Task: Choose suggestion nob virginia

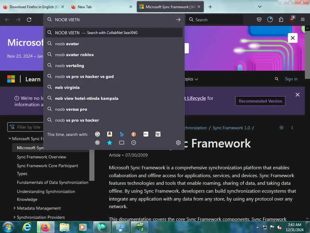Action: point(114,87)
